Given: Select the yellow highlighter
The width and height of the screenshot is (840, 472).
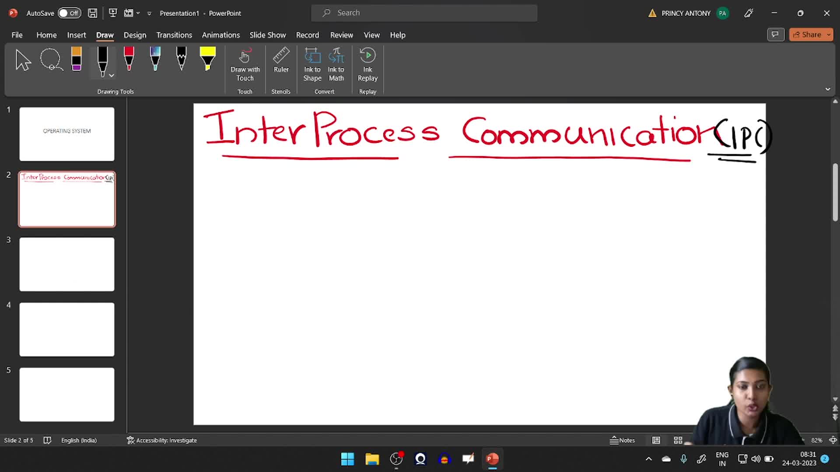Looking at the screenshot, I should tap(207, 60).
